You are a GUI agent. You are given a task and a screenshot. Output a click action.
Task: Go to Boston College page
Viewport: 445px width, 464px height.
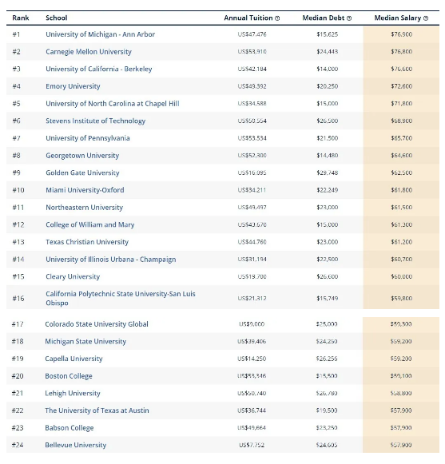(x=69, y=376)
